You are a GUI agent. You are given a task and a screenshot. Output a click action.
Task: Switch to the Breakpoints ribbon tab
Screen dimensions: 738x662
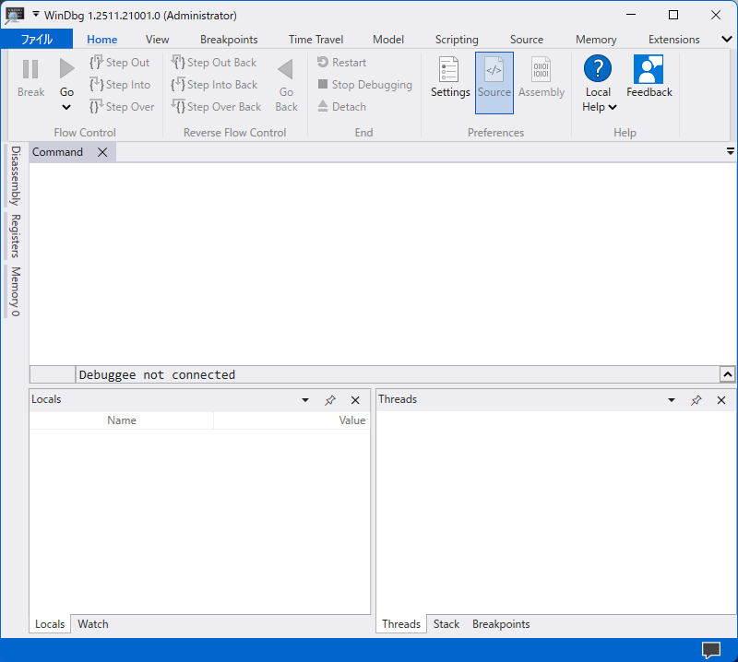tap(229, 40)
